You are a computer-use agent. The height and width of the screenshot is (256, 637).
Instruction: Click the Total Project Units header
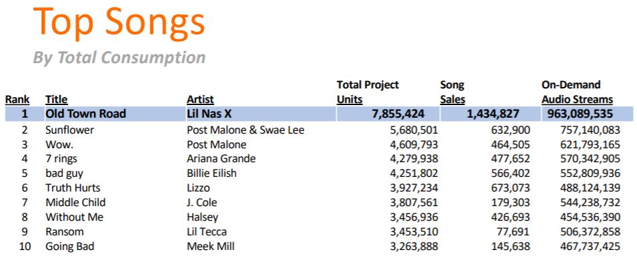pos(368,92)
